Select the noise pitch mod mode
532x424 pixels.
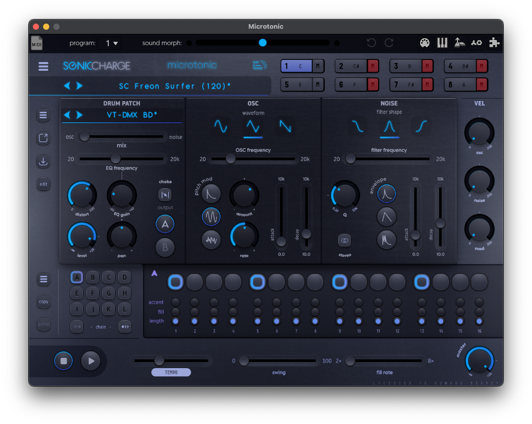[x=211, y=239]
